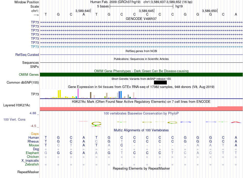The width and height of the screenshot is (243, 178).
Task: Click the OMIM Gene Phenotypes track title
Action: [141, 71]
